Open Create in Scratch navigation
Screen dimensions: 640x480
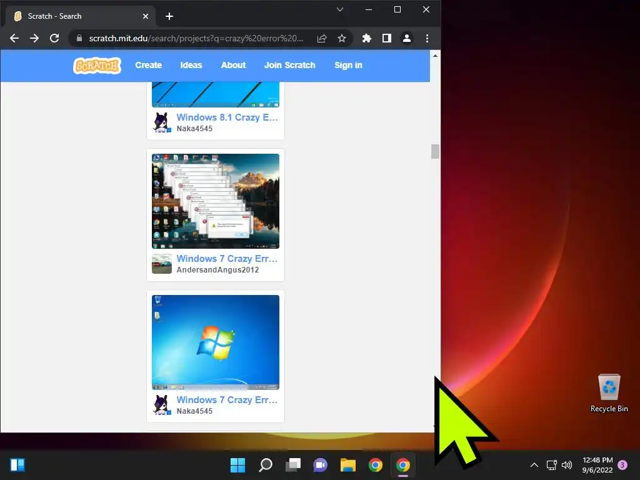[x=149, y=65]
